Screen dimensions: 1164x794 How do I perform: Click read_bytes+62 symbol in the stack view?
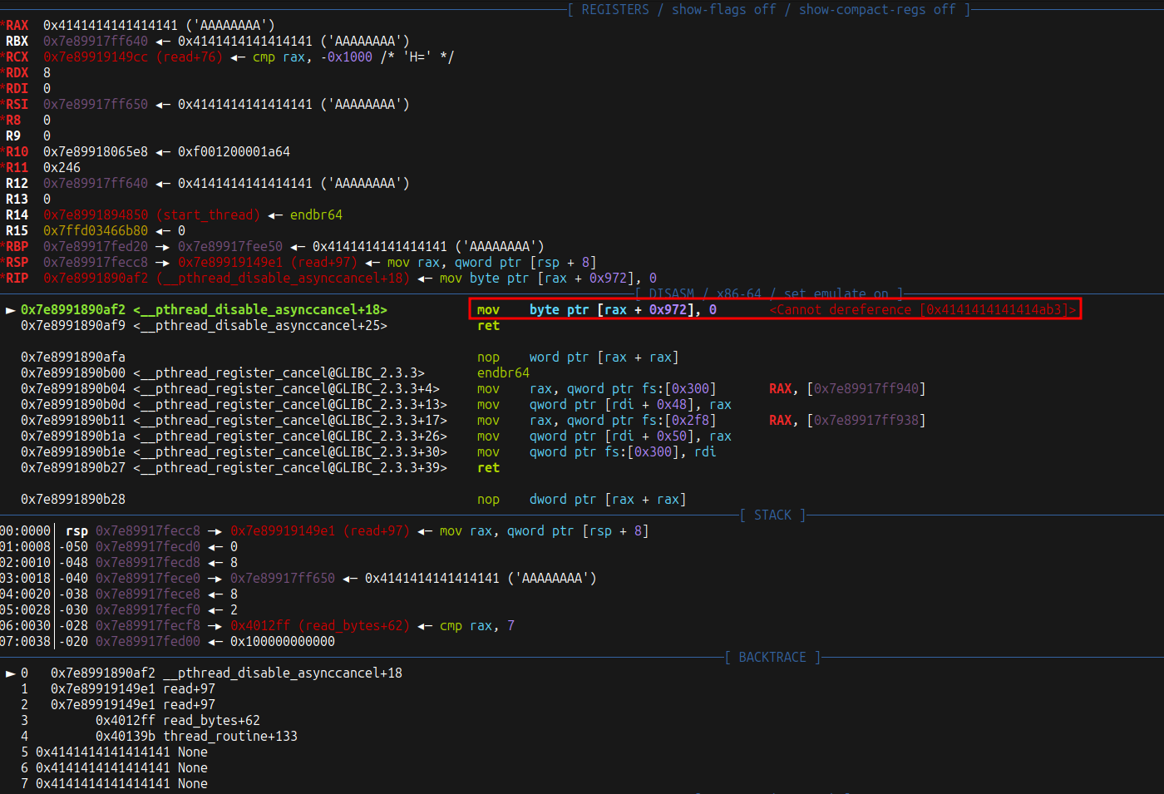[354, 626]
